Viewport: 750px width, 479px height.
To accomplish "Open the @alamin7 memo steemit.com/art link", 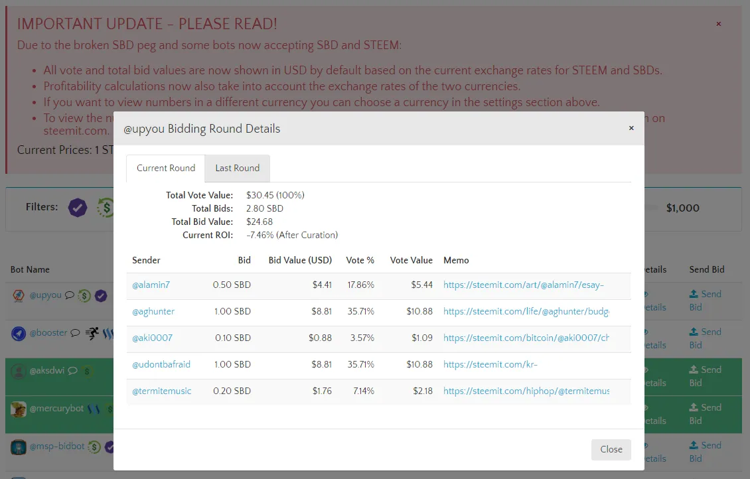I will point(523,285).
